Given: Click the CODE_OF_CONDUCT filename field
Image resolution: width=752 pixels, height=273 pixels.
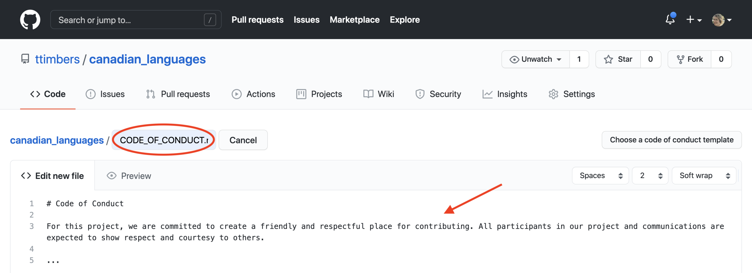Looking at the screenshot, I should point(164,140).
